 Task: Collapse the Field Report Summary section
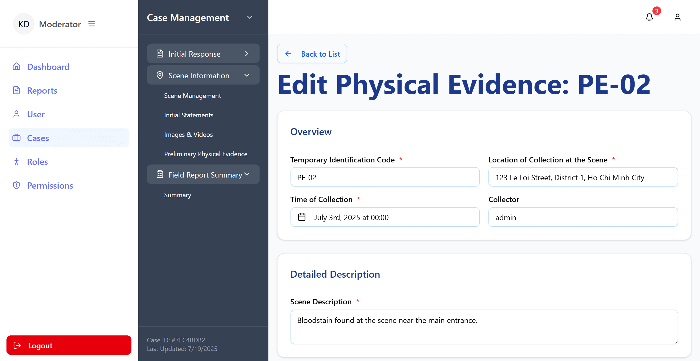[247, 174]
